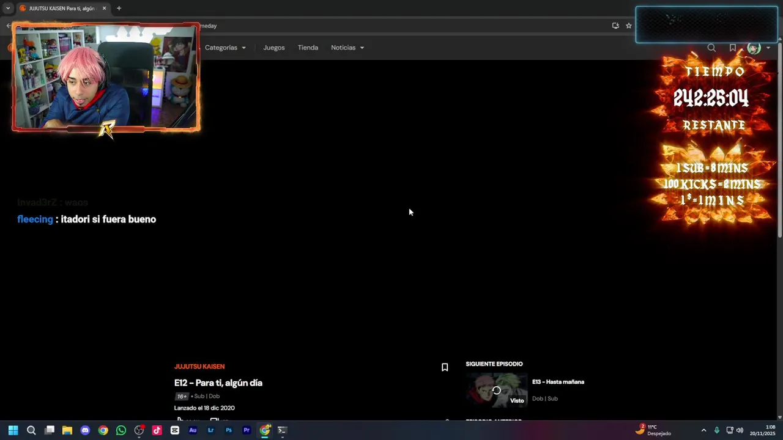Open Adobe Premiere Pro from taskbar

point(247,430)
